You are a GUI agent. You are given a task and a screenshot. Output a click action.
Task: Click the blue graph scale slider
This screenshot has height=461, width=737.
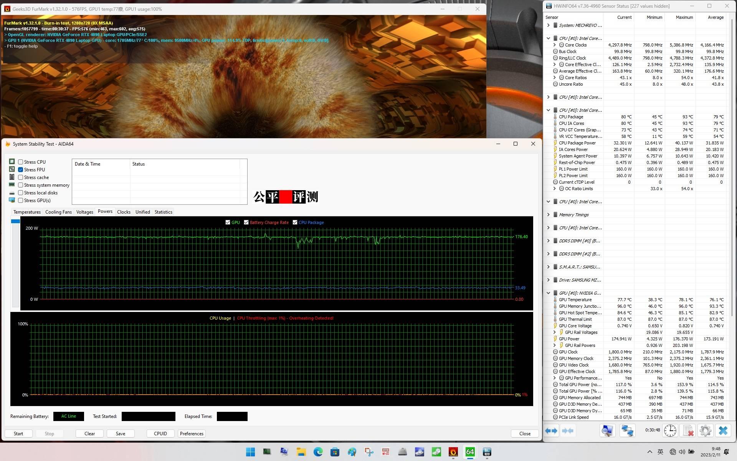(x=15, y=221)
